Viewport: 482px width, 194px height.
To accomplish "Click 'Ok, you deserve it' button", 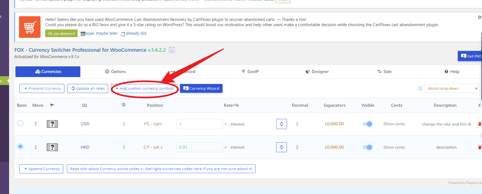I will [61, 34].
